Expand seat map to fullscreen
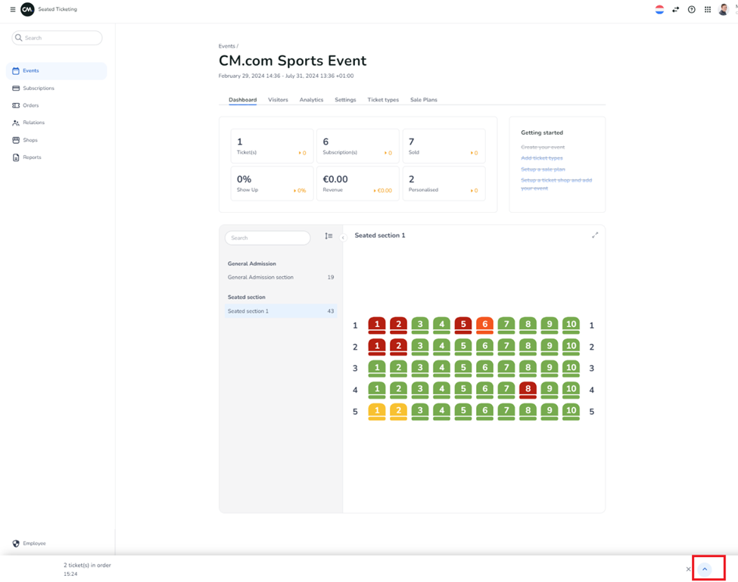The width and height of the screenshot is (738, 582). click(x=595, y=235)
